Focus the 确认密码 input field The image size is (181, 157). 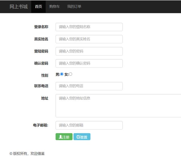pos(89,64)
